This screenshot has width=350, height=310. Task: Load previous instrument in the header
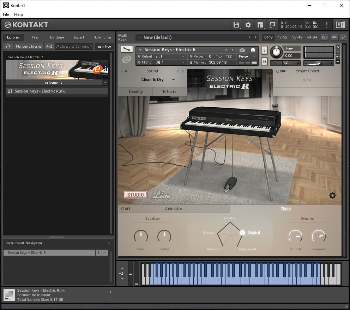click(x=226, y=50)
